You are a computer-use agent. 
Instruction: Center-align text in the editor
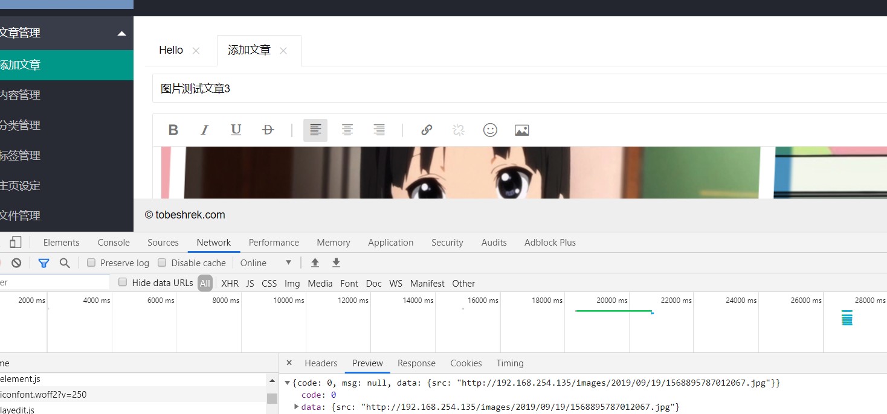pyautogui.click(x=347, y=130)
